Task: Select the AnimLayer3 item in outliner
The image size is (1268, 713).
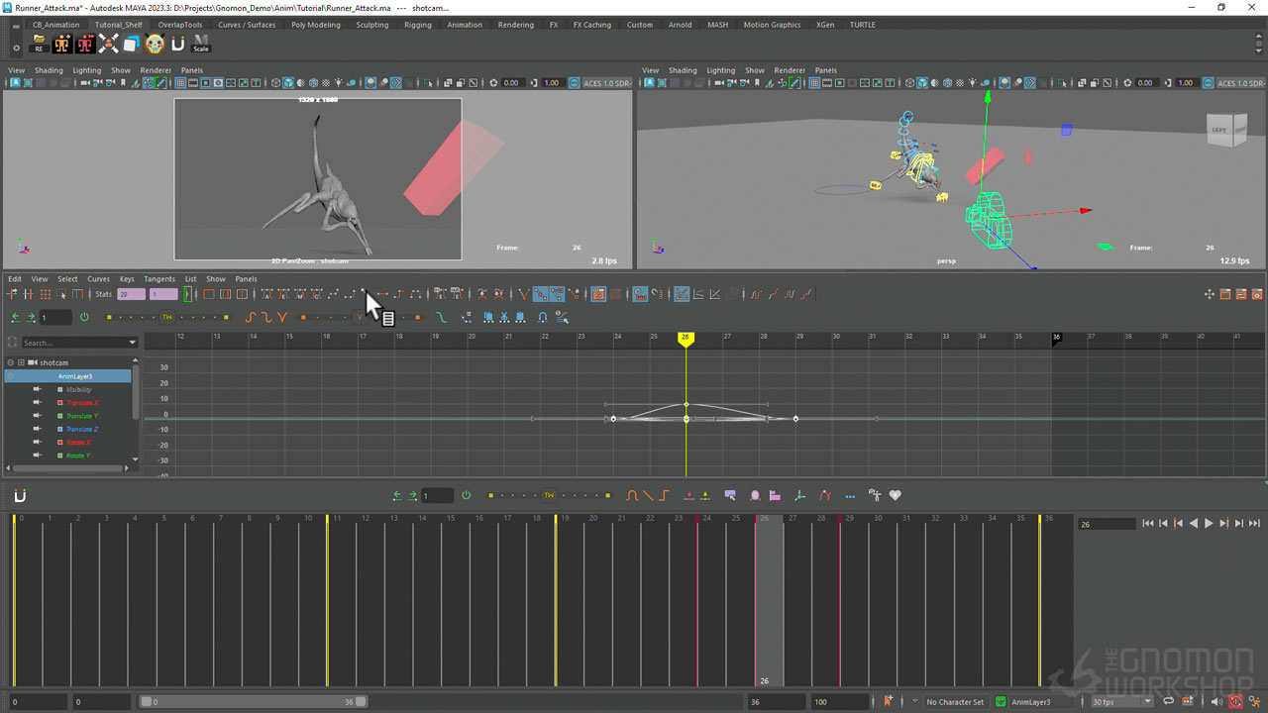Action: (x=75, y=376)
